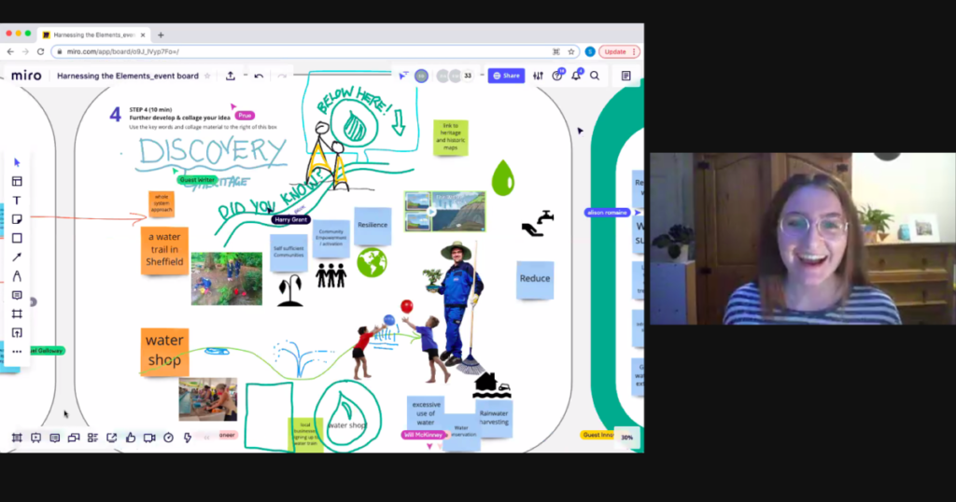The width and height of the screenshot is (956, 502).
Task: Start Presentation mode from the bottom toolbar
Action: [36, 438]
